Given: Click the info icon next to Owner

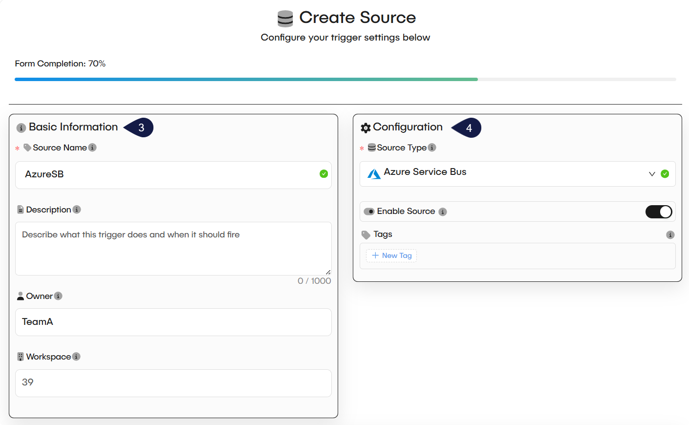Looking at the screenshot, I should click(58, 296).
